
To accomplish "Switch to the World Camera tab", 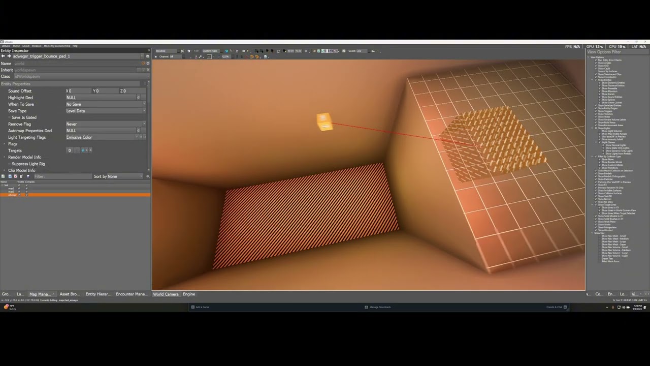I will click(x=166, y=294).
